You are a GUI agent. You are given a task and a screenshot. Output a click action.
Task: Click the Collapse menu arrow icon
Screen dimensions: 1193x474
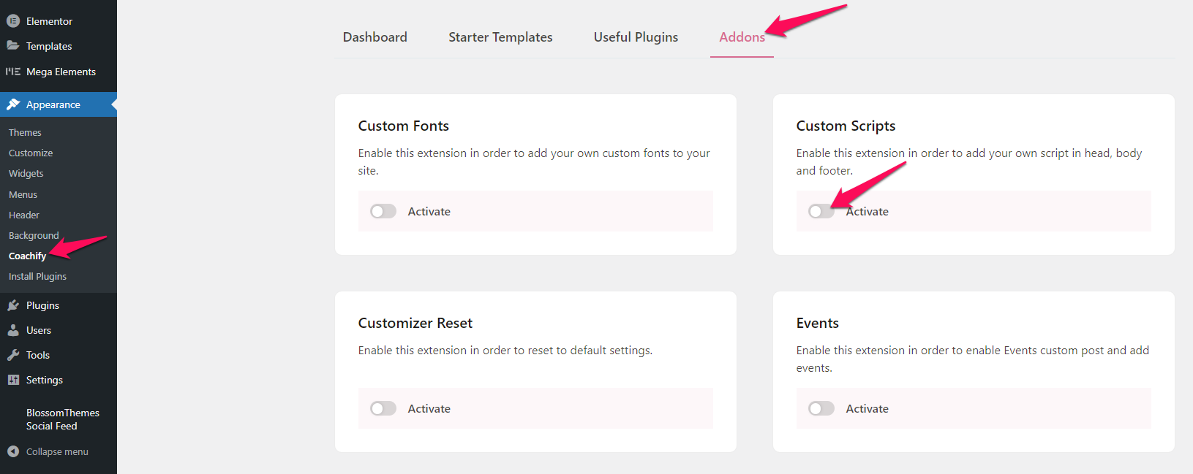(13, 451)
